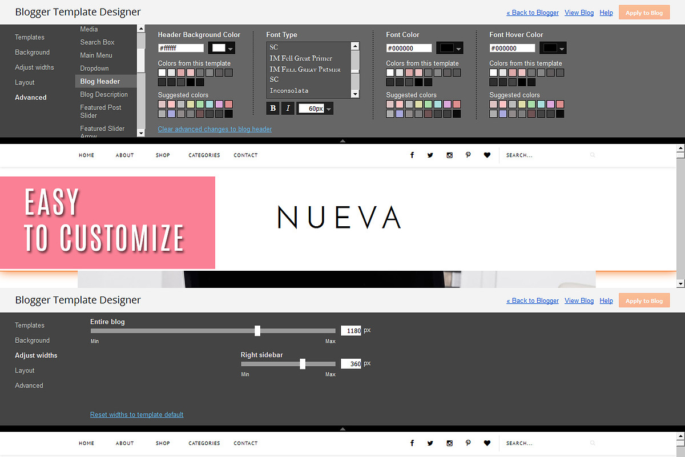
Task: Pick green suggested color for Font Color
Action: coord(428,105)
